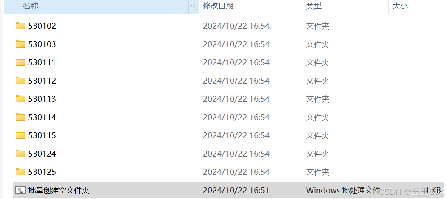Sort by the 修改日期 column header
Viewport: 447px width, 199px height.
click(251, 6)
